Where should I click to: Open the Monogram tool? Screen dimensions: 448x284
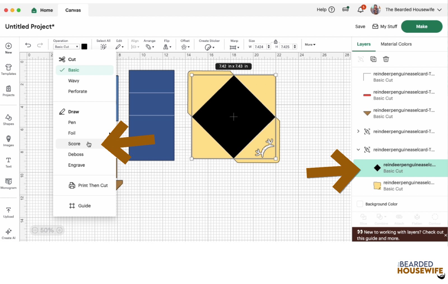tap(8, 183)
